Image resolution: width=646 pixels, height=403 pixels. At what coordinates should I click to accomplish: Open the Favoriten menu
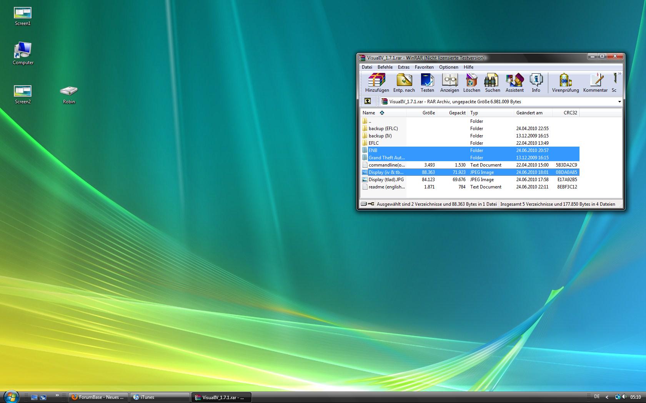(x=424, y=67)
